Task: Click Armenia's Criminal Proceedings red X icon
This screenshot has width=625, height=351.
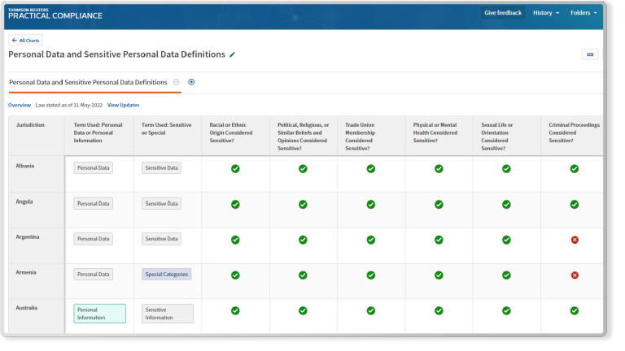Action: pos(574,275)
